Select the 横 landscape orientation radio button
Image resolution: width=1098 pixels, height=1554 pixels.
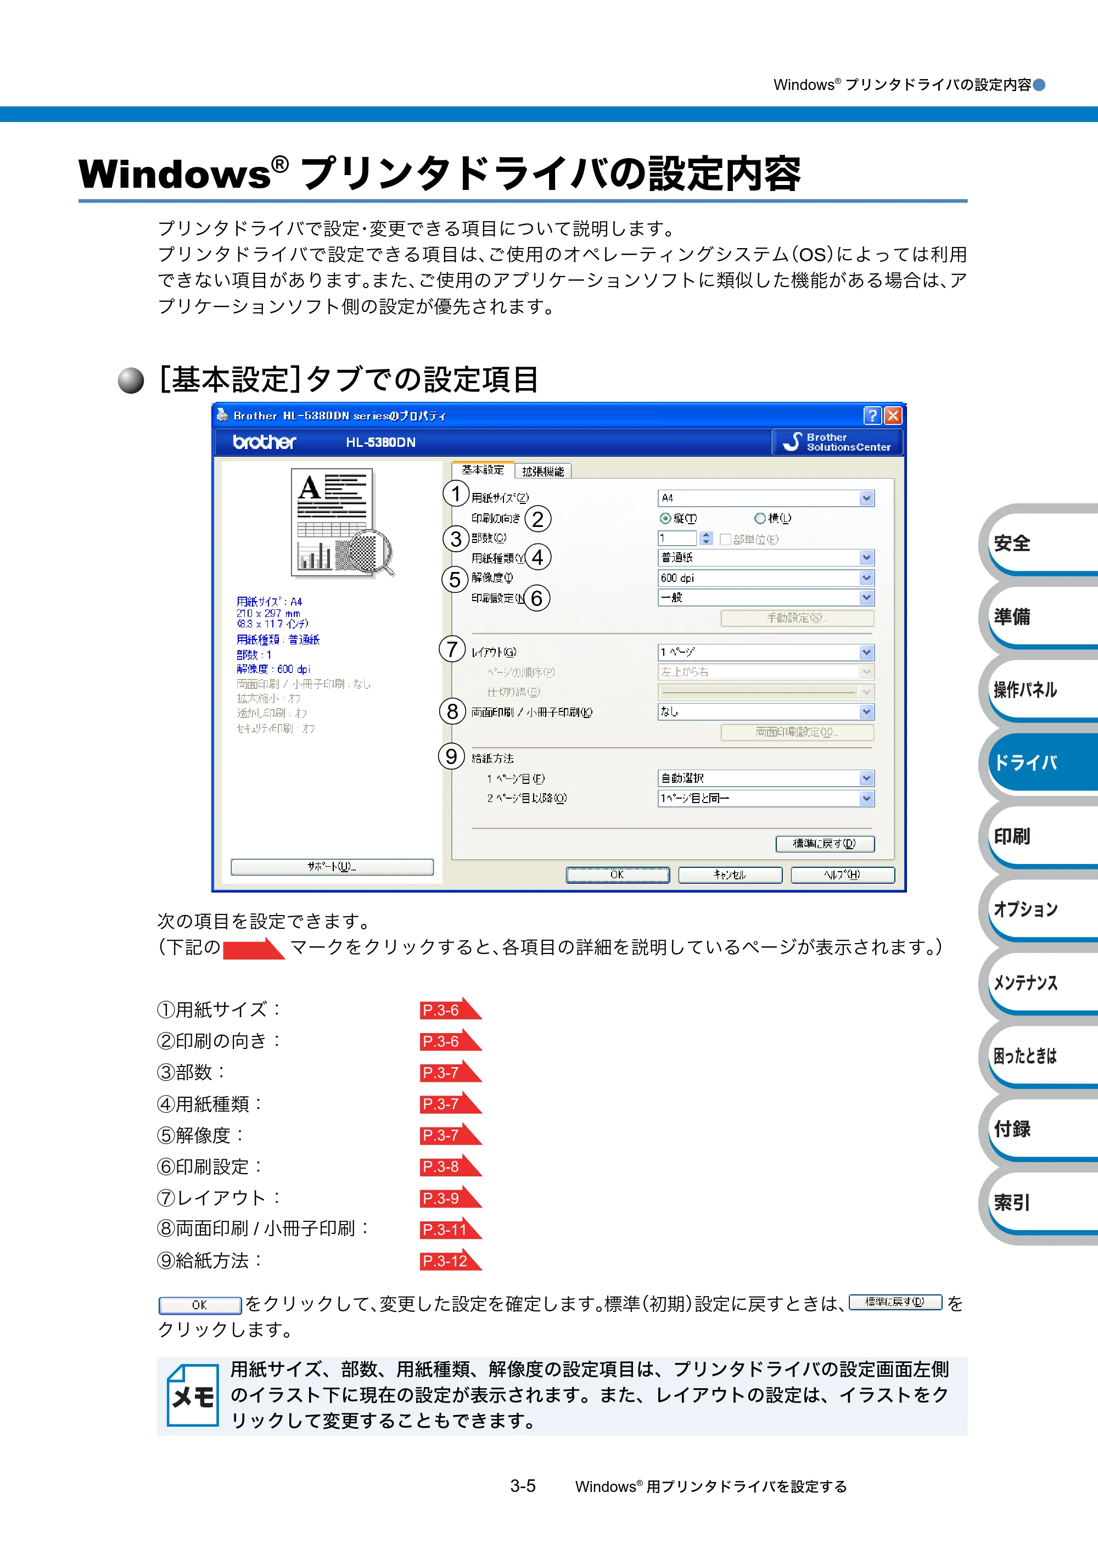[760, 518]
